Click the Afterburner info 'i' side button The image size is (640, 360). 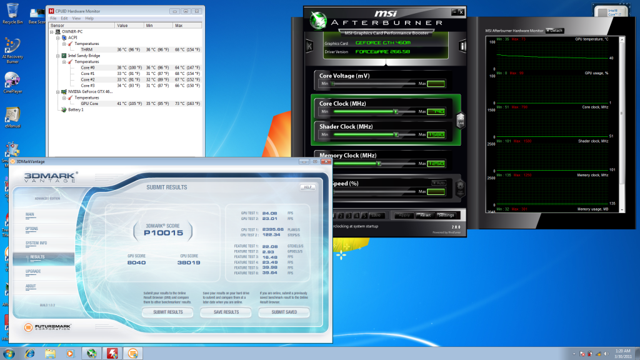(462, 46)
